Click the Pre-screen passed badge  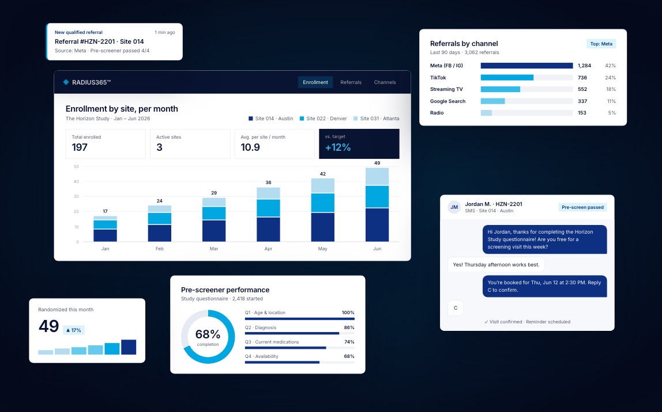(582, 207)
